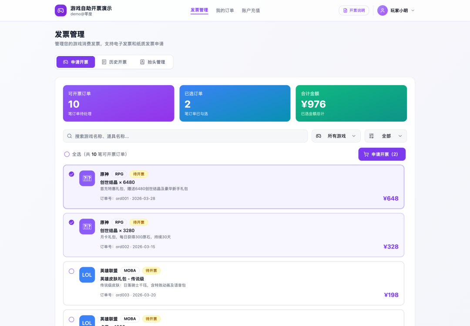
Task: Click item title 英雄皮肤礼包 - 传说级
Action: [122, 279]
